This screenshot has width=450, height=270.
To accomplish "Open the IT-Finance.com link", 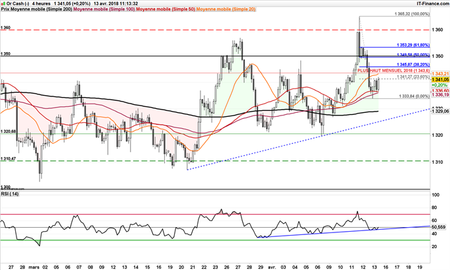I will coord(433,3).
